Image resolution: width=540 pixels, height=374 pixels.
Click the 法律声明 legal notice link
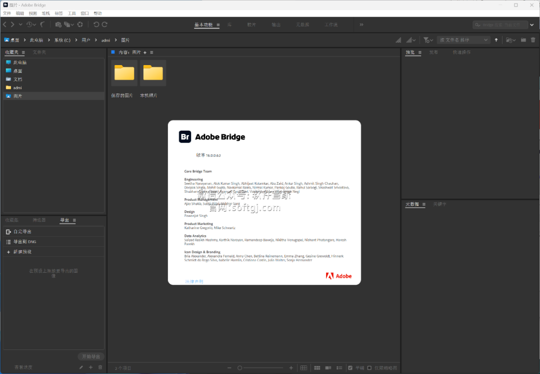click(194, 282)
